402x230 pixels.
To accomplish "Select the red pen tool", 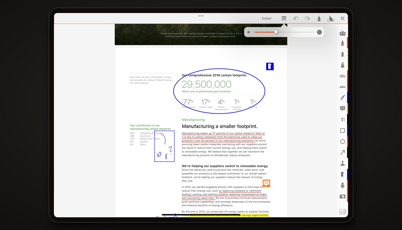I will click(x=343, y=43).
